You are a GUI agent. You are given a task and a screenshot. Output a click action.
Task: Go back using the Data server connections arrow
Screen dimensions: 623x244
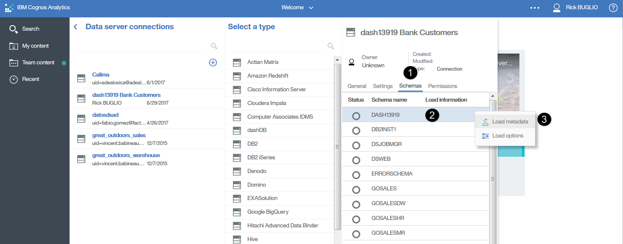(x=75, y=27)
